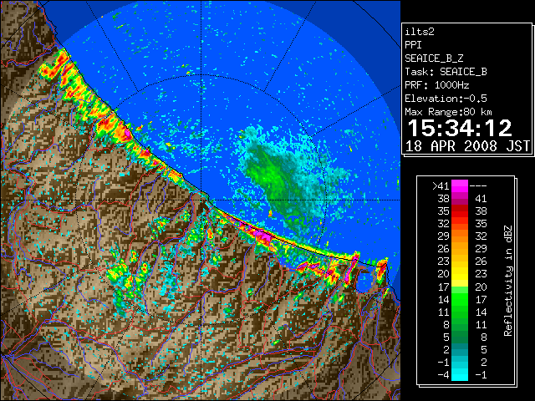Click the >41 magenta legend swatch
This screenshot has width=535, height=401.
pyautogui.click(x=460, y=186)
